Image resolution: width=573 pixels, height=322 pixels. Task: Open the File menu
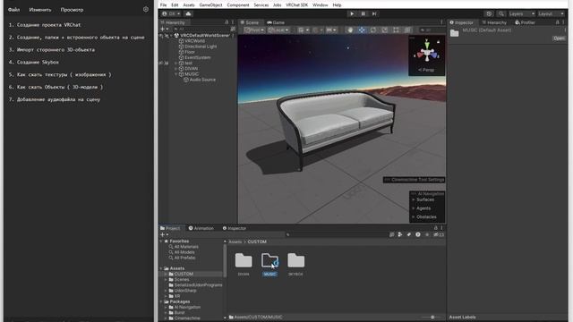pyautogui.click(x=163, y=5)
